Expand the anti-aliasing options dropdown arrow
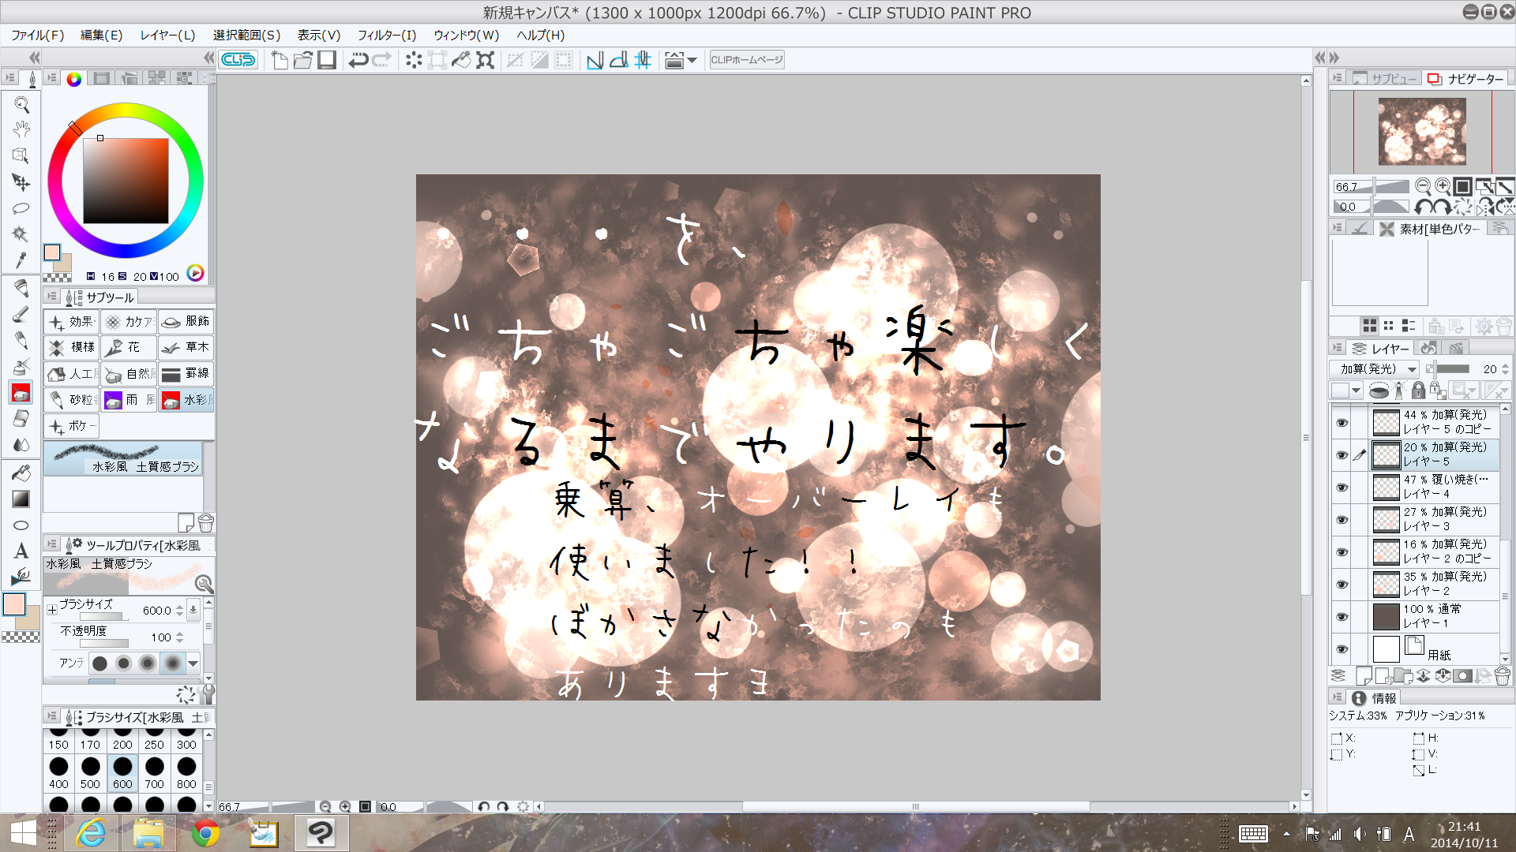 [193, 663]
